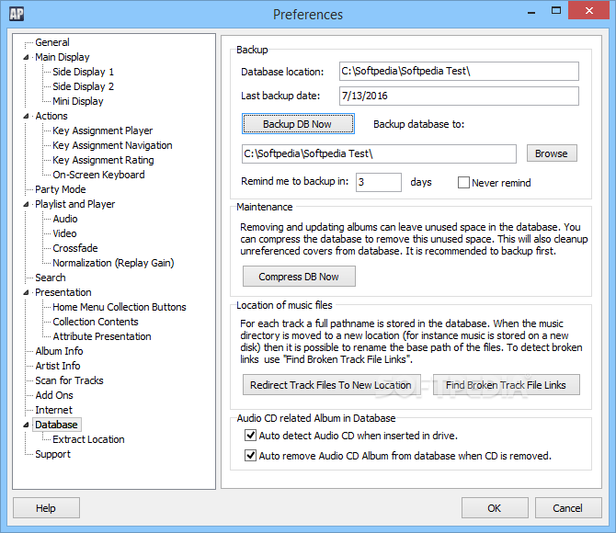Collapse the Main Display tree node
The width and height of the screenshot is (616, 533).
(26, 57)
